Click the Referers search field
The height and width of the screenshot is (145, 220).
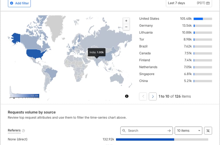pyautogui.click(x=146, y=131)
